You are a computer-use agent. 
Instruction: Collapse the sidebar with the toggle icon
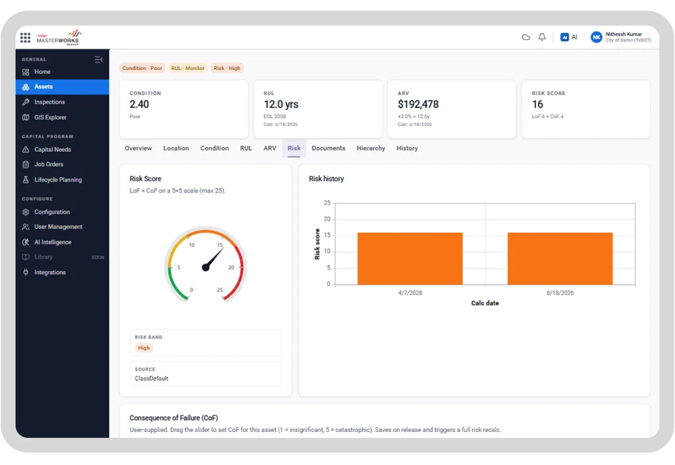[x=99, y=59]
